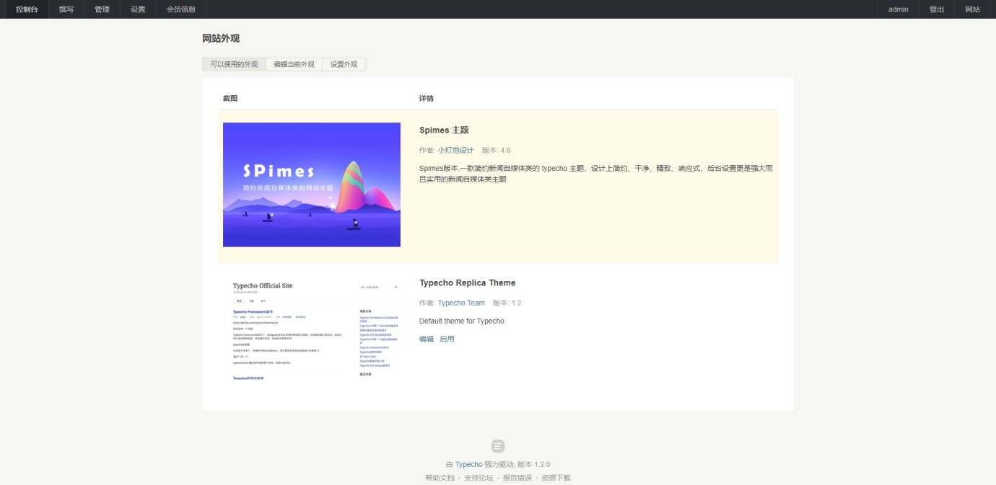Click the Typecho Replica Theme title text
Image resolution: width=996 pixels, height=485 pixels.
(x=468, y=282)
